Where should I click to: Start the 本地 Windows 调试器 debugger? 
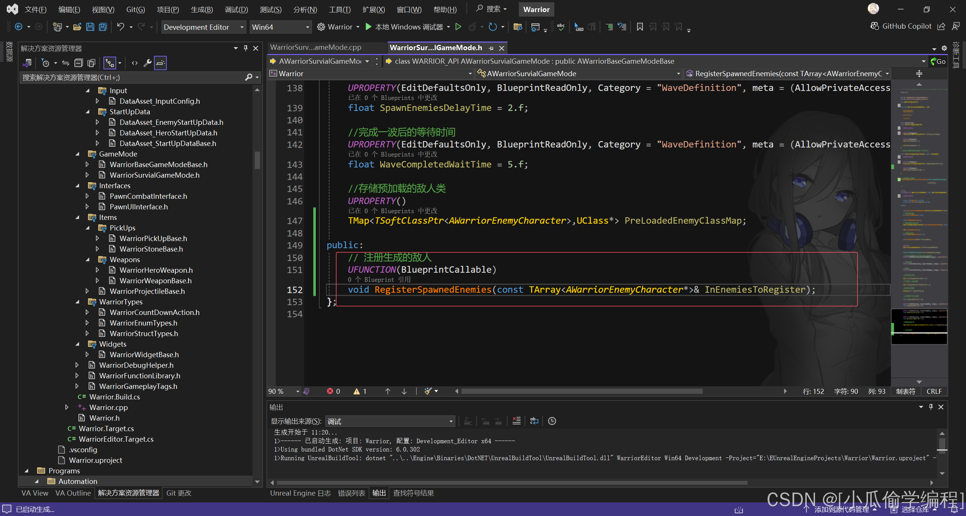(405, 27)
